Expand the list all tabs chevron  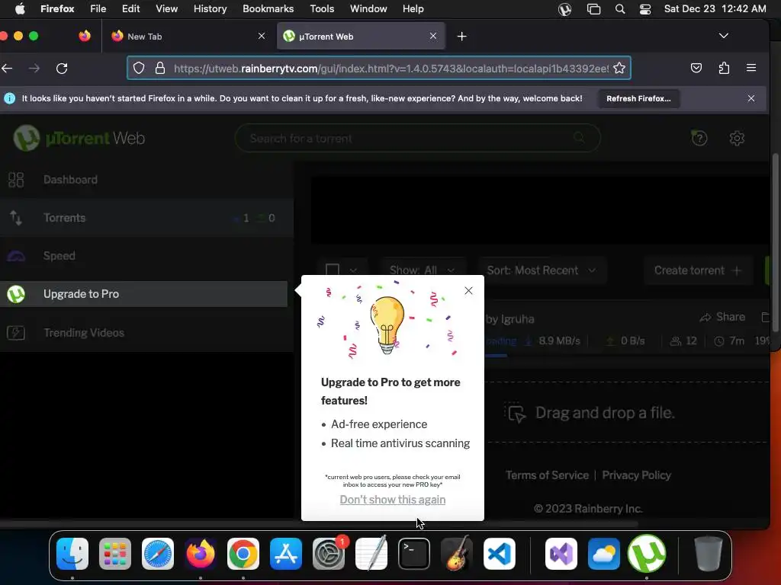724,36
